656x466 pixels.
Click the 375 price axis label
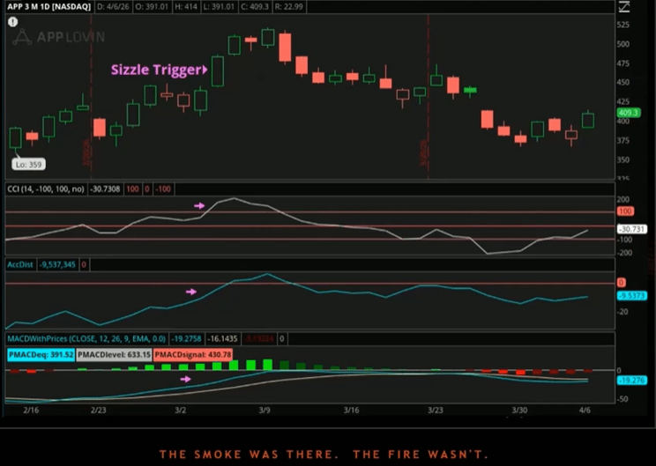[x=623, y=140]
